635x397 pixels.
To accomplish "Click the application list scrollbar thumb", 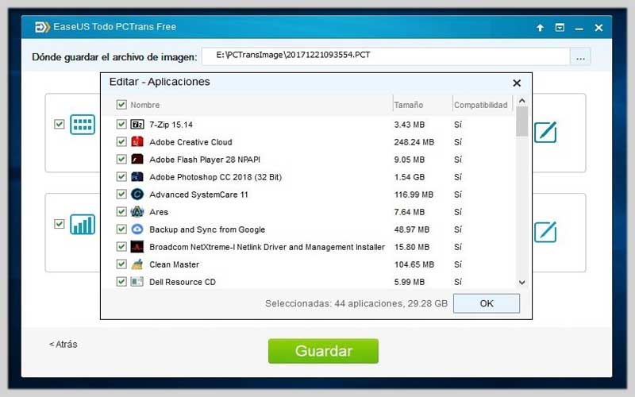I will (522, 121).
